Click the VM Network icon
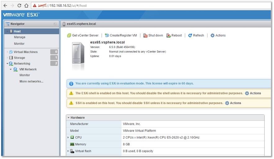Screen dimensions: 274x159 [x=16, y=69]
